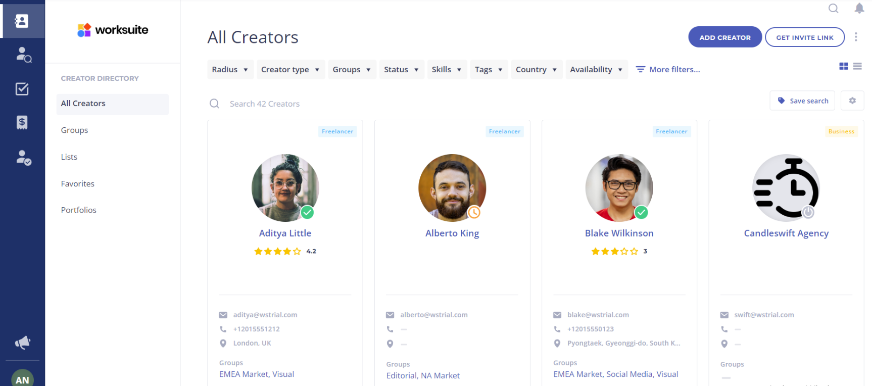
Task: Open Aditya Little's profile name link
Action: pyautogui.click(x=285, y=233)
